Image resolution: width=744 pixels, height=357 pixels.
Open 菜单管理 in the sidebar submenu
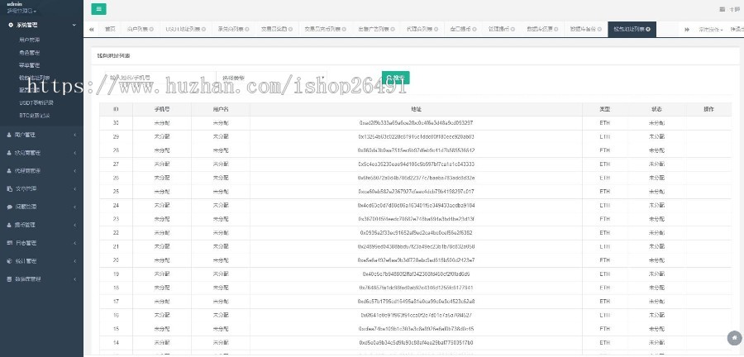[30, 65]
